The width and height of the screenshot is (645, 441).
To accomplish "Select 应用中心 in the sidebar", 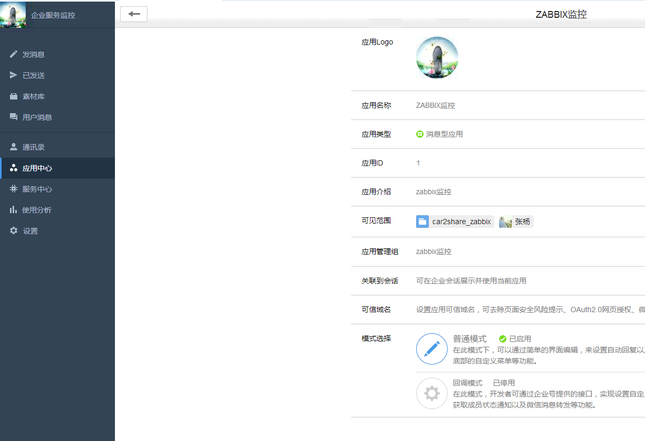I will (37, 168).
